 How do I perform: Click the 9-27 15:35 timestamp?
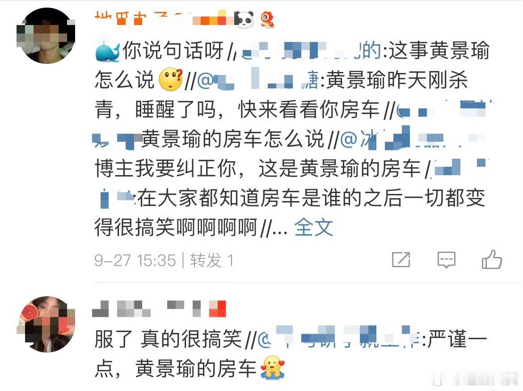135,260
